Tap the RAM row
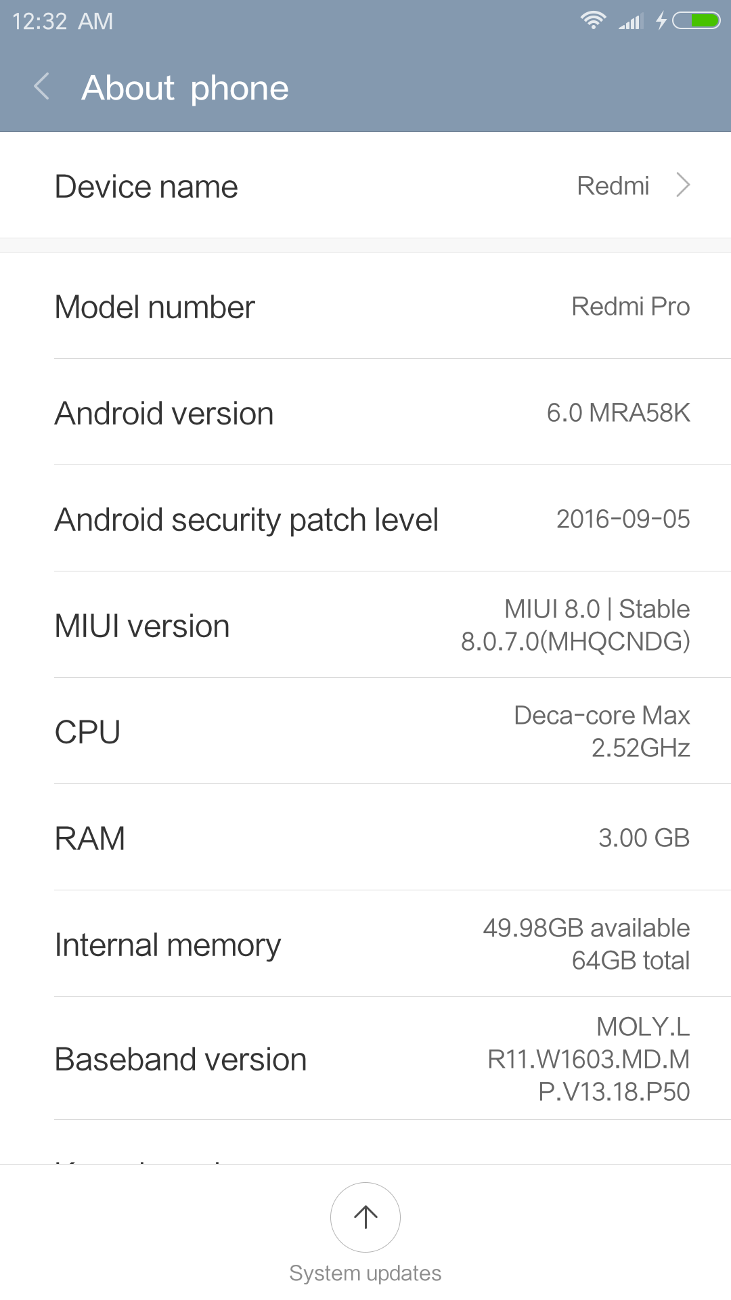This screenshot has width=731, height=1300. 365,838
